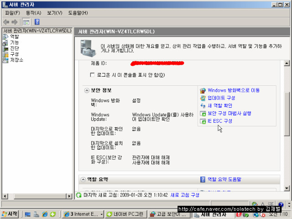Click main pane scrollbar down arrow
Image resolution: width=292 pixels, height=219 pixels.
[287, 188]
